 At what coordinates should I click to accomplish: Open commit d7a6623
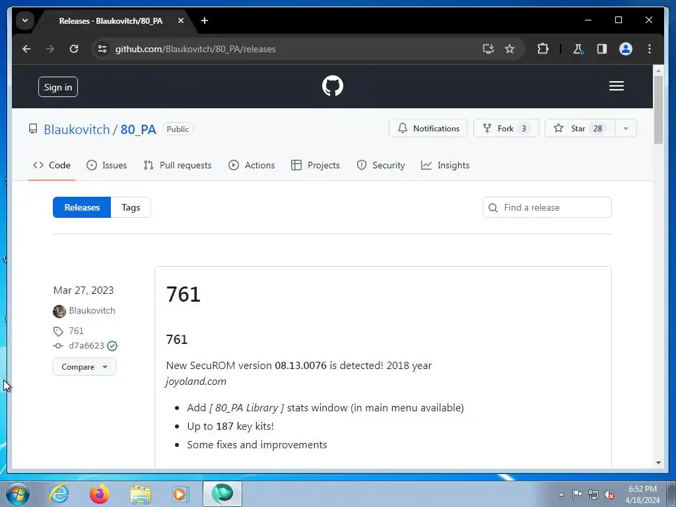coord(86,346)
